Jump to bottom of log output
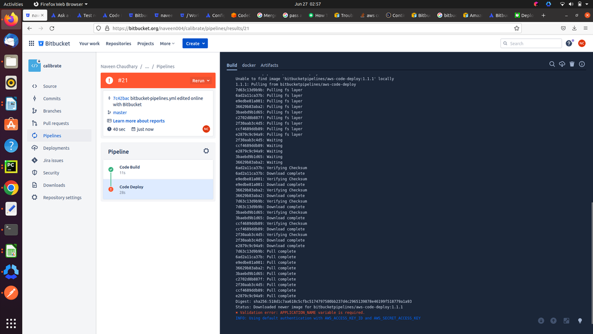Screen dimensions: 593x334 point(541,321)
